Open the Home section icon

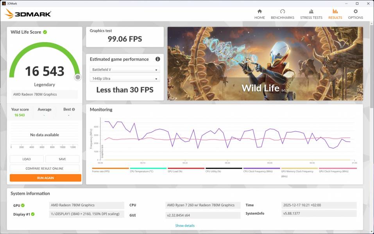[259, 12]
